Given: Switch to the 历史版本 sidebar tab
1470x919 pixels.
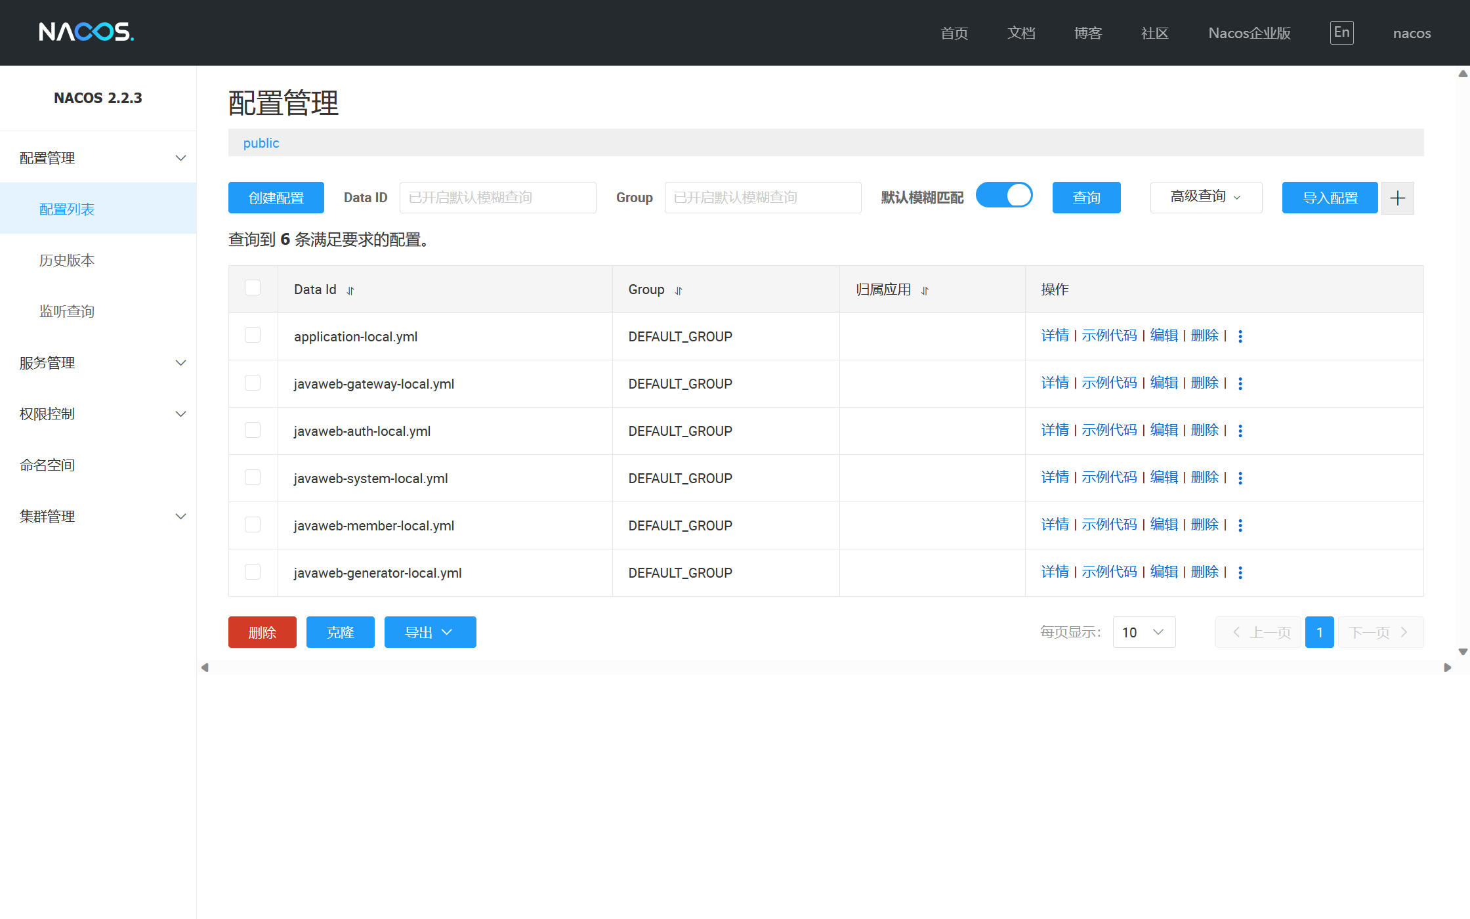Looking at the screenshot, I should pos(68,260).
